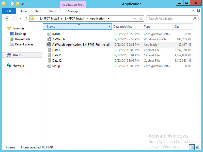Click the 148,253 KB size cell
This screenshot has width=203, height=152.
(184, 39)
